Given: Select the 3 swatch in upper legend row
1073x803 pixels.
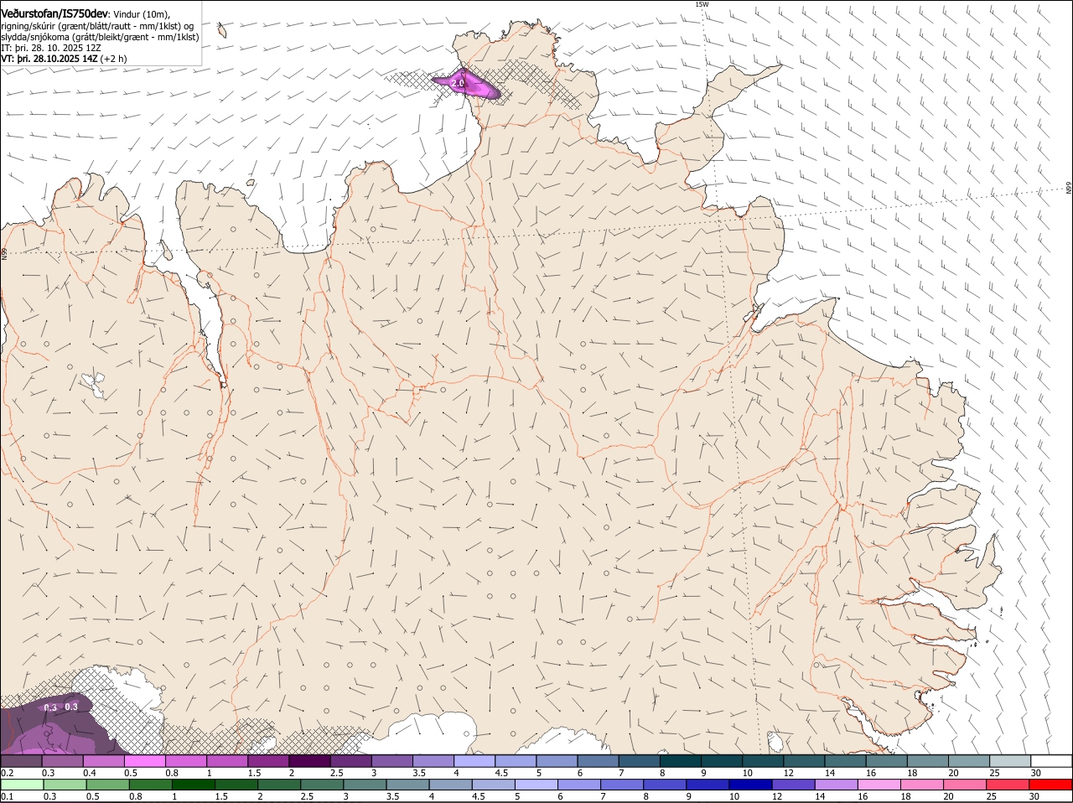Looking at the screenshot, I should click(391, 760).
